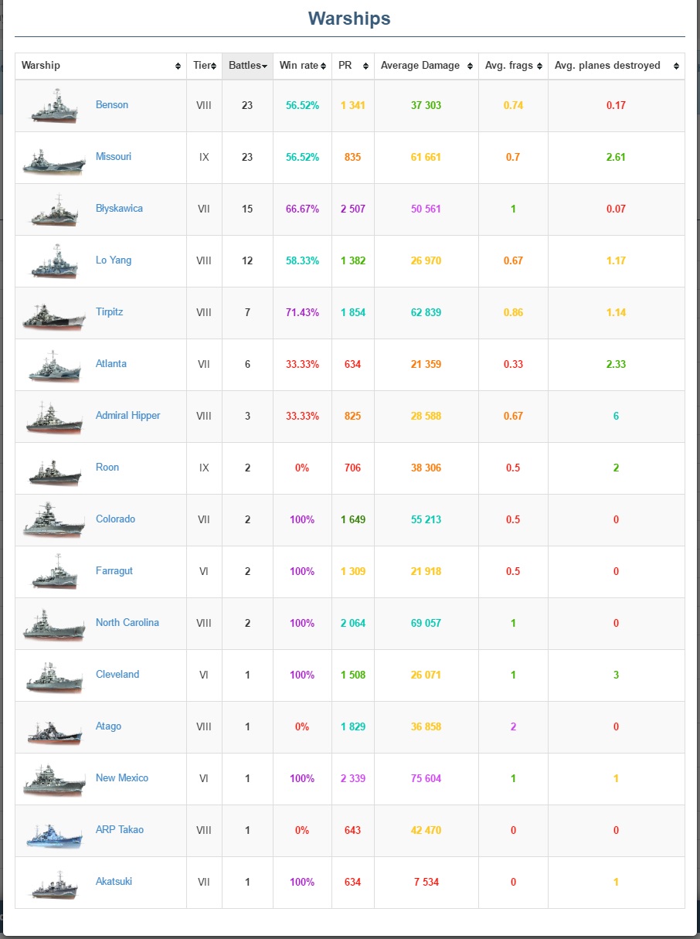
Task: Select Akatsuki average damage 7 534
Action: [x=426, y=882]
